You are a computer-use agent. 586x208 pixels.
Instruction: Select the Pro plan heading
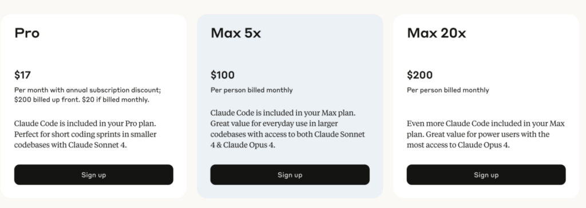27,33
